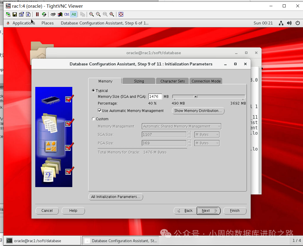
Task: Select Database Configuration Assistant taskbar entry
Action: tap(121, 241)
